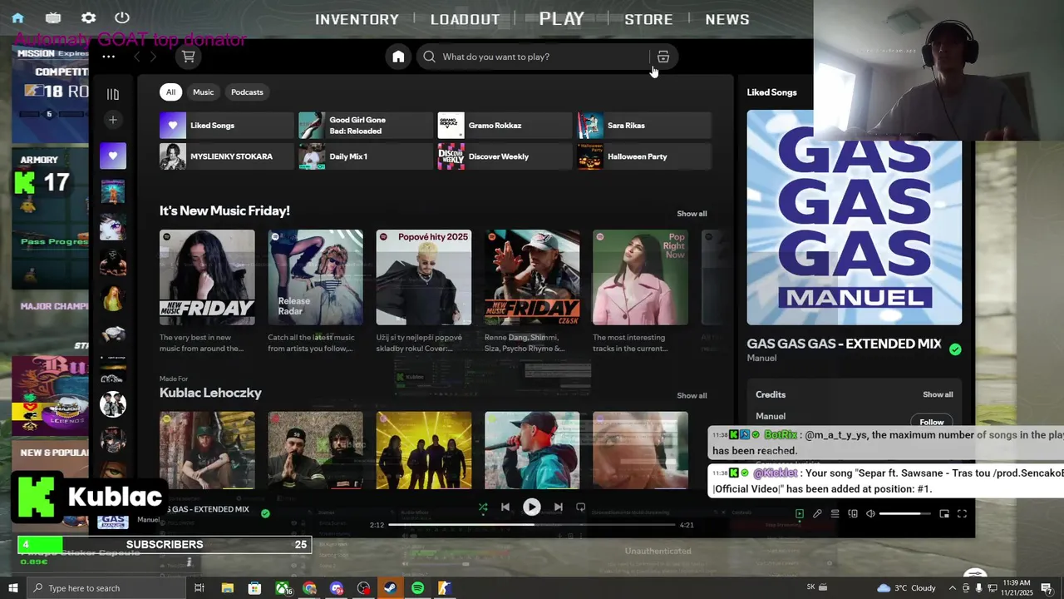The image size is (1064, 599).
Task: Open the Windows Start menu
Action: 12,588
